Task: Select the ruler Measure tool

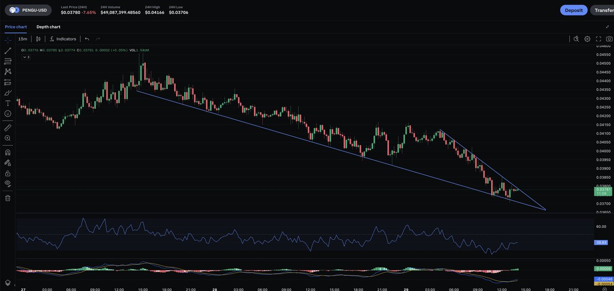Action: (x=8, y=127)
